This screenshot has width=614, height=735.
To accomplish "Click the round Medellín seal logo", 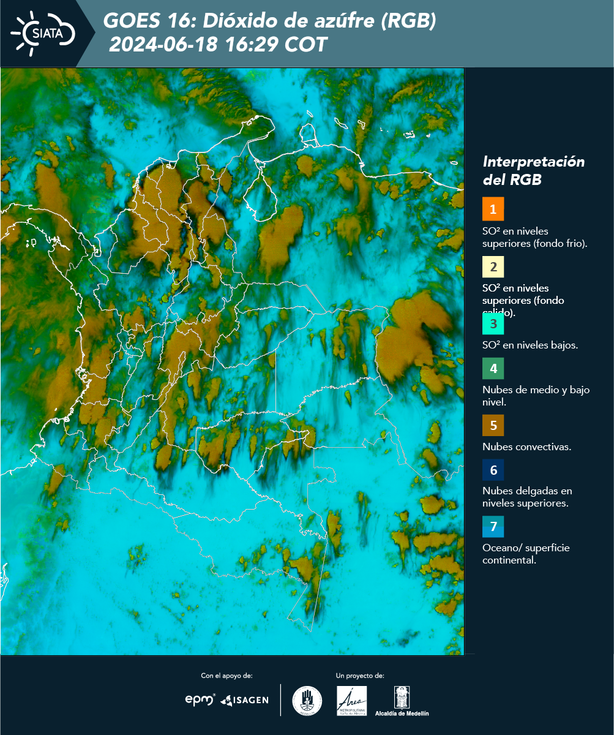I will click(x=307, y=701).
